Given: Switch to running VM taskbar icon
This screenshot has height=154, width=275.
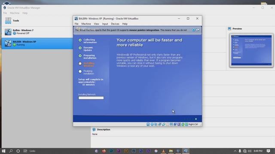Looking at the screenshot, I should click(186, 151).
